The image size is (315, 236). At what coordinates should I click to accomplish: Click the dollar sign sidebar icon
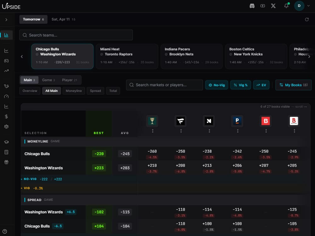point(6,116)
